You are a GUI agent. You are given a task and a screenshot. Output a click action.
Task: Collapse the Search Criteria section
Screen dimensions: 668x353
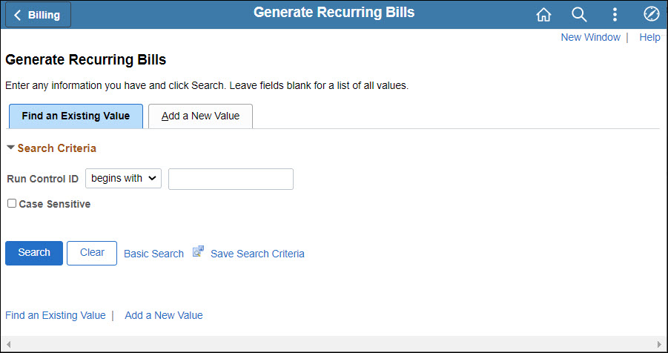[10, 148]
